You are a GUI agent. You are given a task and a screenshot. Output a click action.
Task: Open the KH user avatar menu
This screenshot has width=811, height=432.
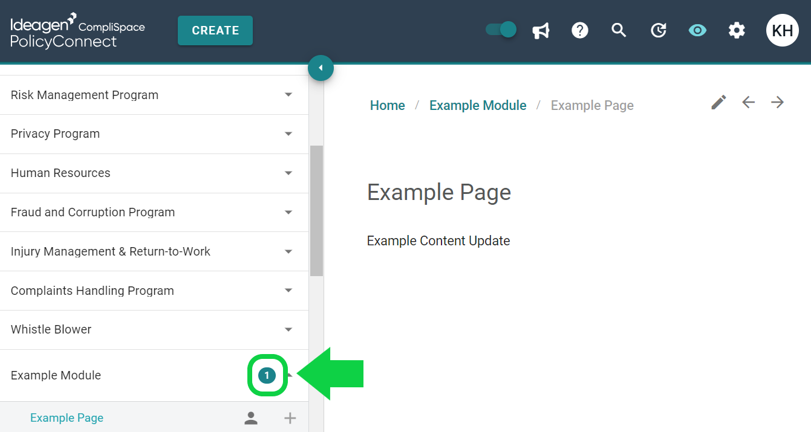(783, 30)
